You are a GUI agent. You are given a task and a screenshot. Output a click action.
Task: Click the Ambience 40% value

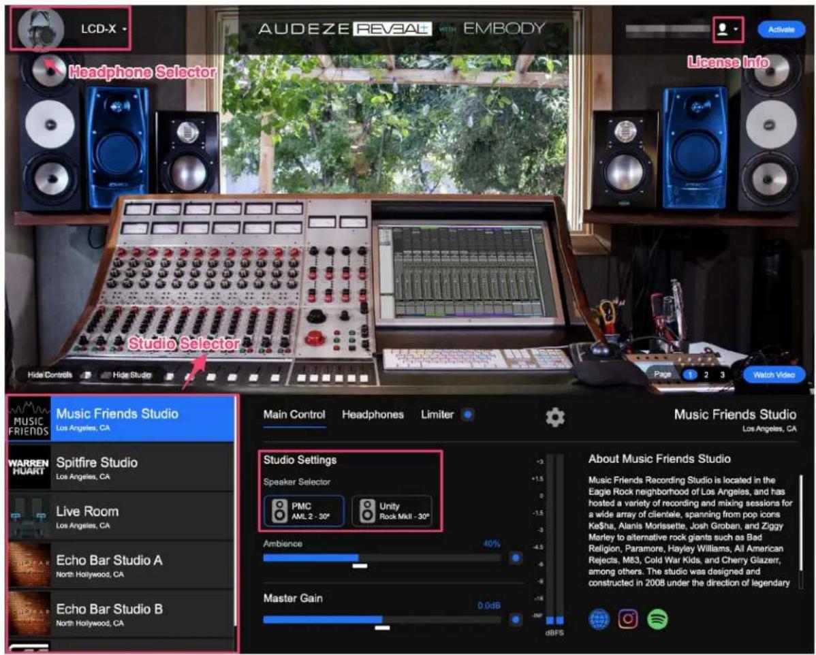click(492, 543)
